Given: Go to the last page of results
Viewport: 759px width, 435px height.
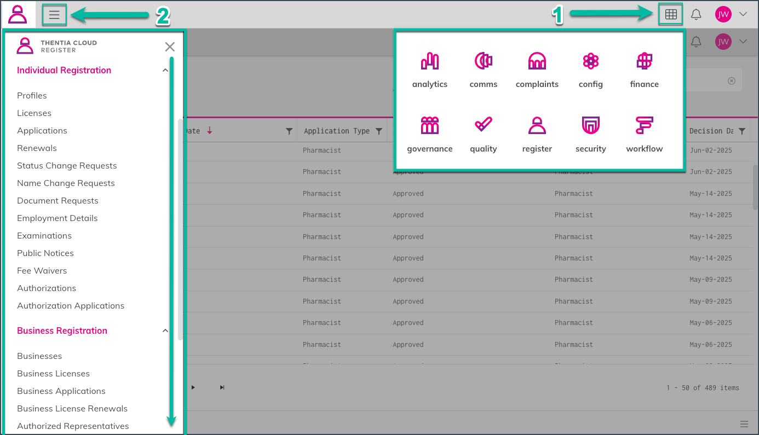Looking at the screenshot, I should (x=222, y=387).
